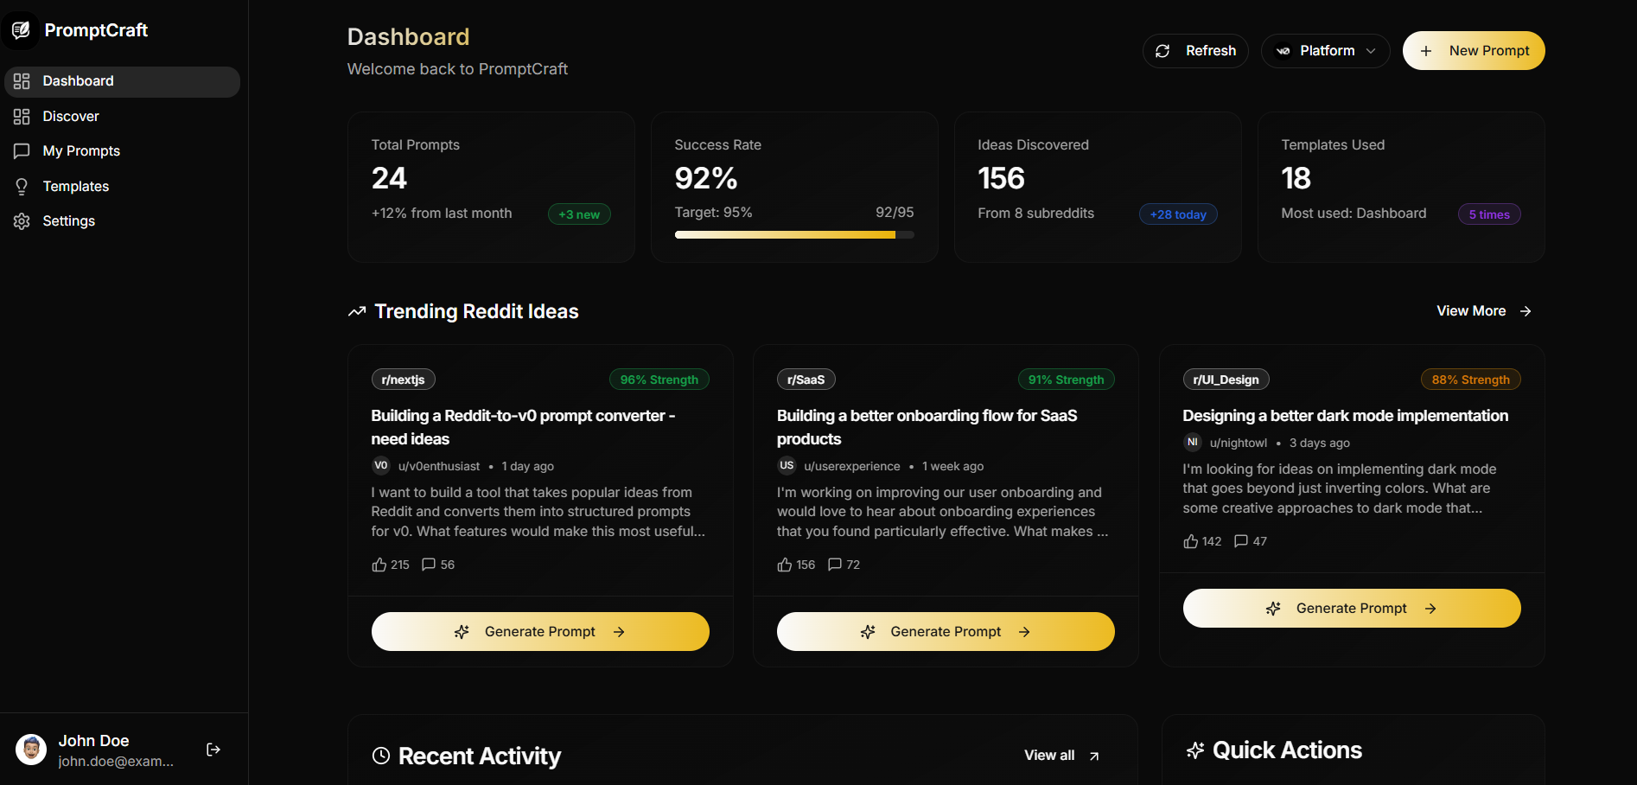
Task: Click the Success Rate progress bar
Action: pyautogui.click(x=793, y=234)
